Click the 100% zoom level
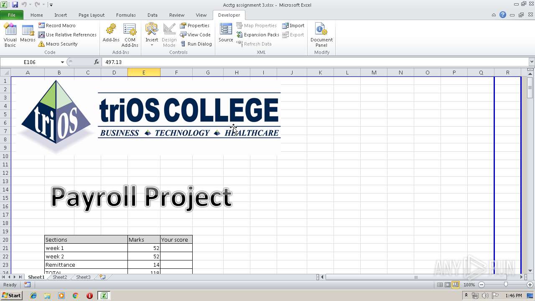Viewport: 535px width, 301px height. tap(469, 285)
